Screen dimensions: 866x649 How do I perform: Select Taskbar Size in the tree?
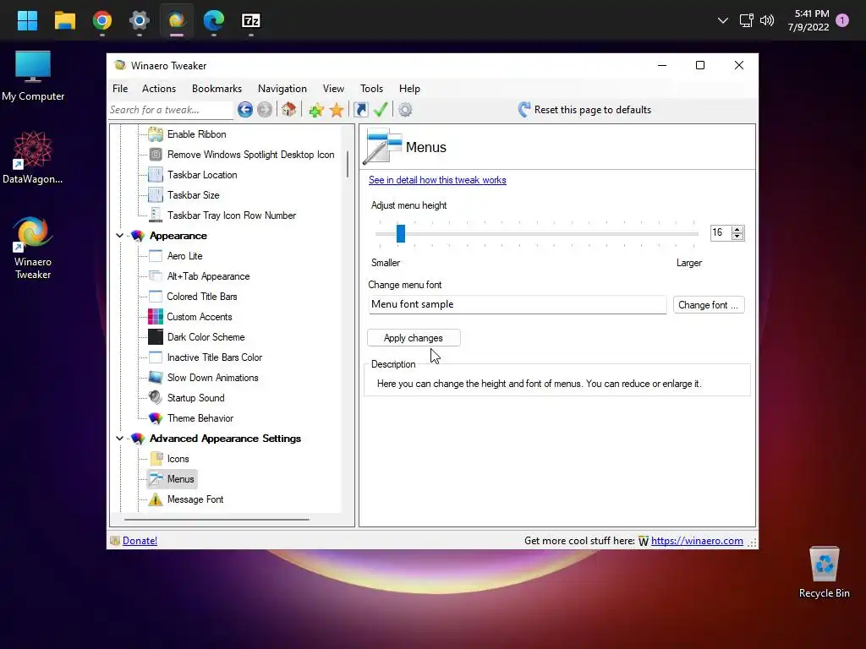194,195
